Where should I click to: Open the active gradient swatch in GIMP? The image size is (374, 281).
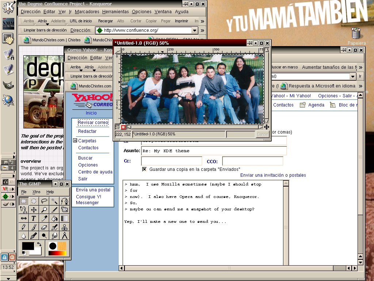(57, 253)
